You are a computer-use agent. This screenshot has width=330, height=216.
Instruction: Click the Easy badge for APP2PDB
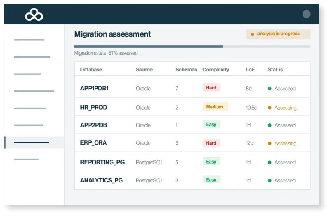point(211,124)
